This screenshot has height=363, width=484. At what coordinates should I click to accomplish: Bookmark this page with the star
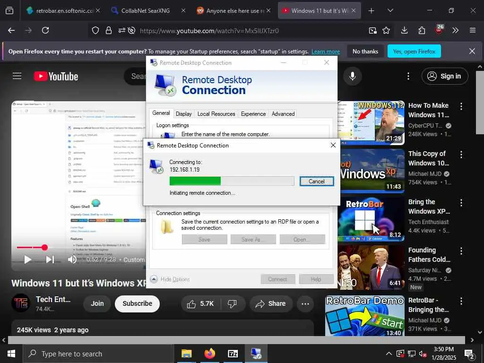[386, 30]
